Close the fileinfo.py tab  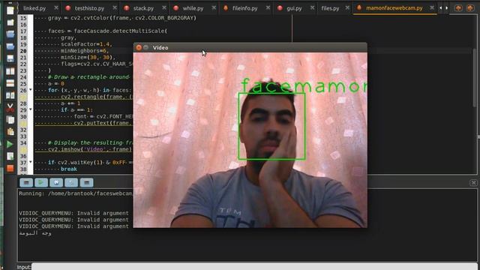(268, 7)
